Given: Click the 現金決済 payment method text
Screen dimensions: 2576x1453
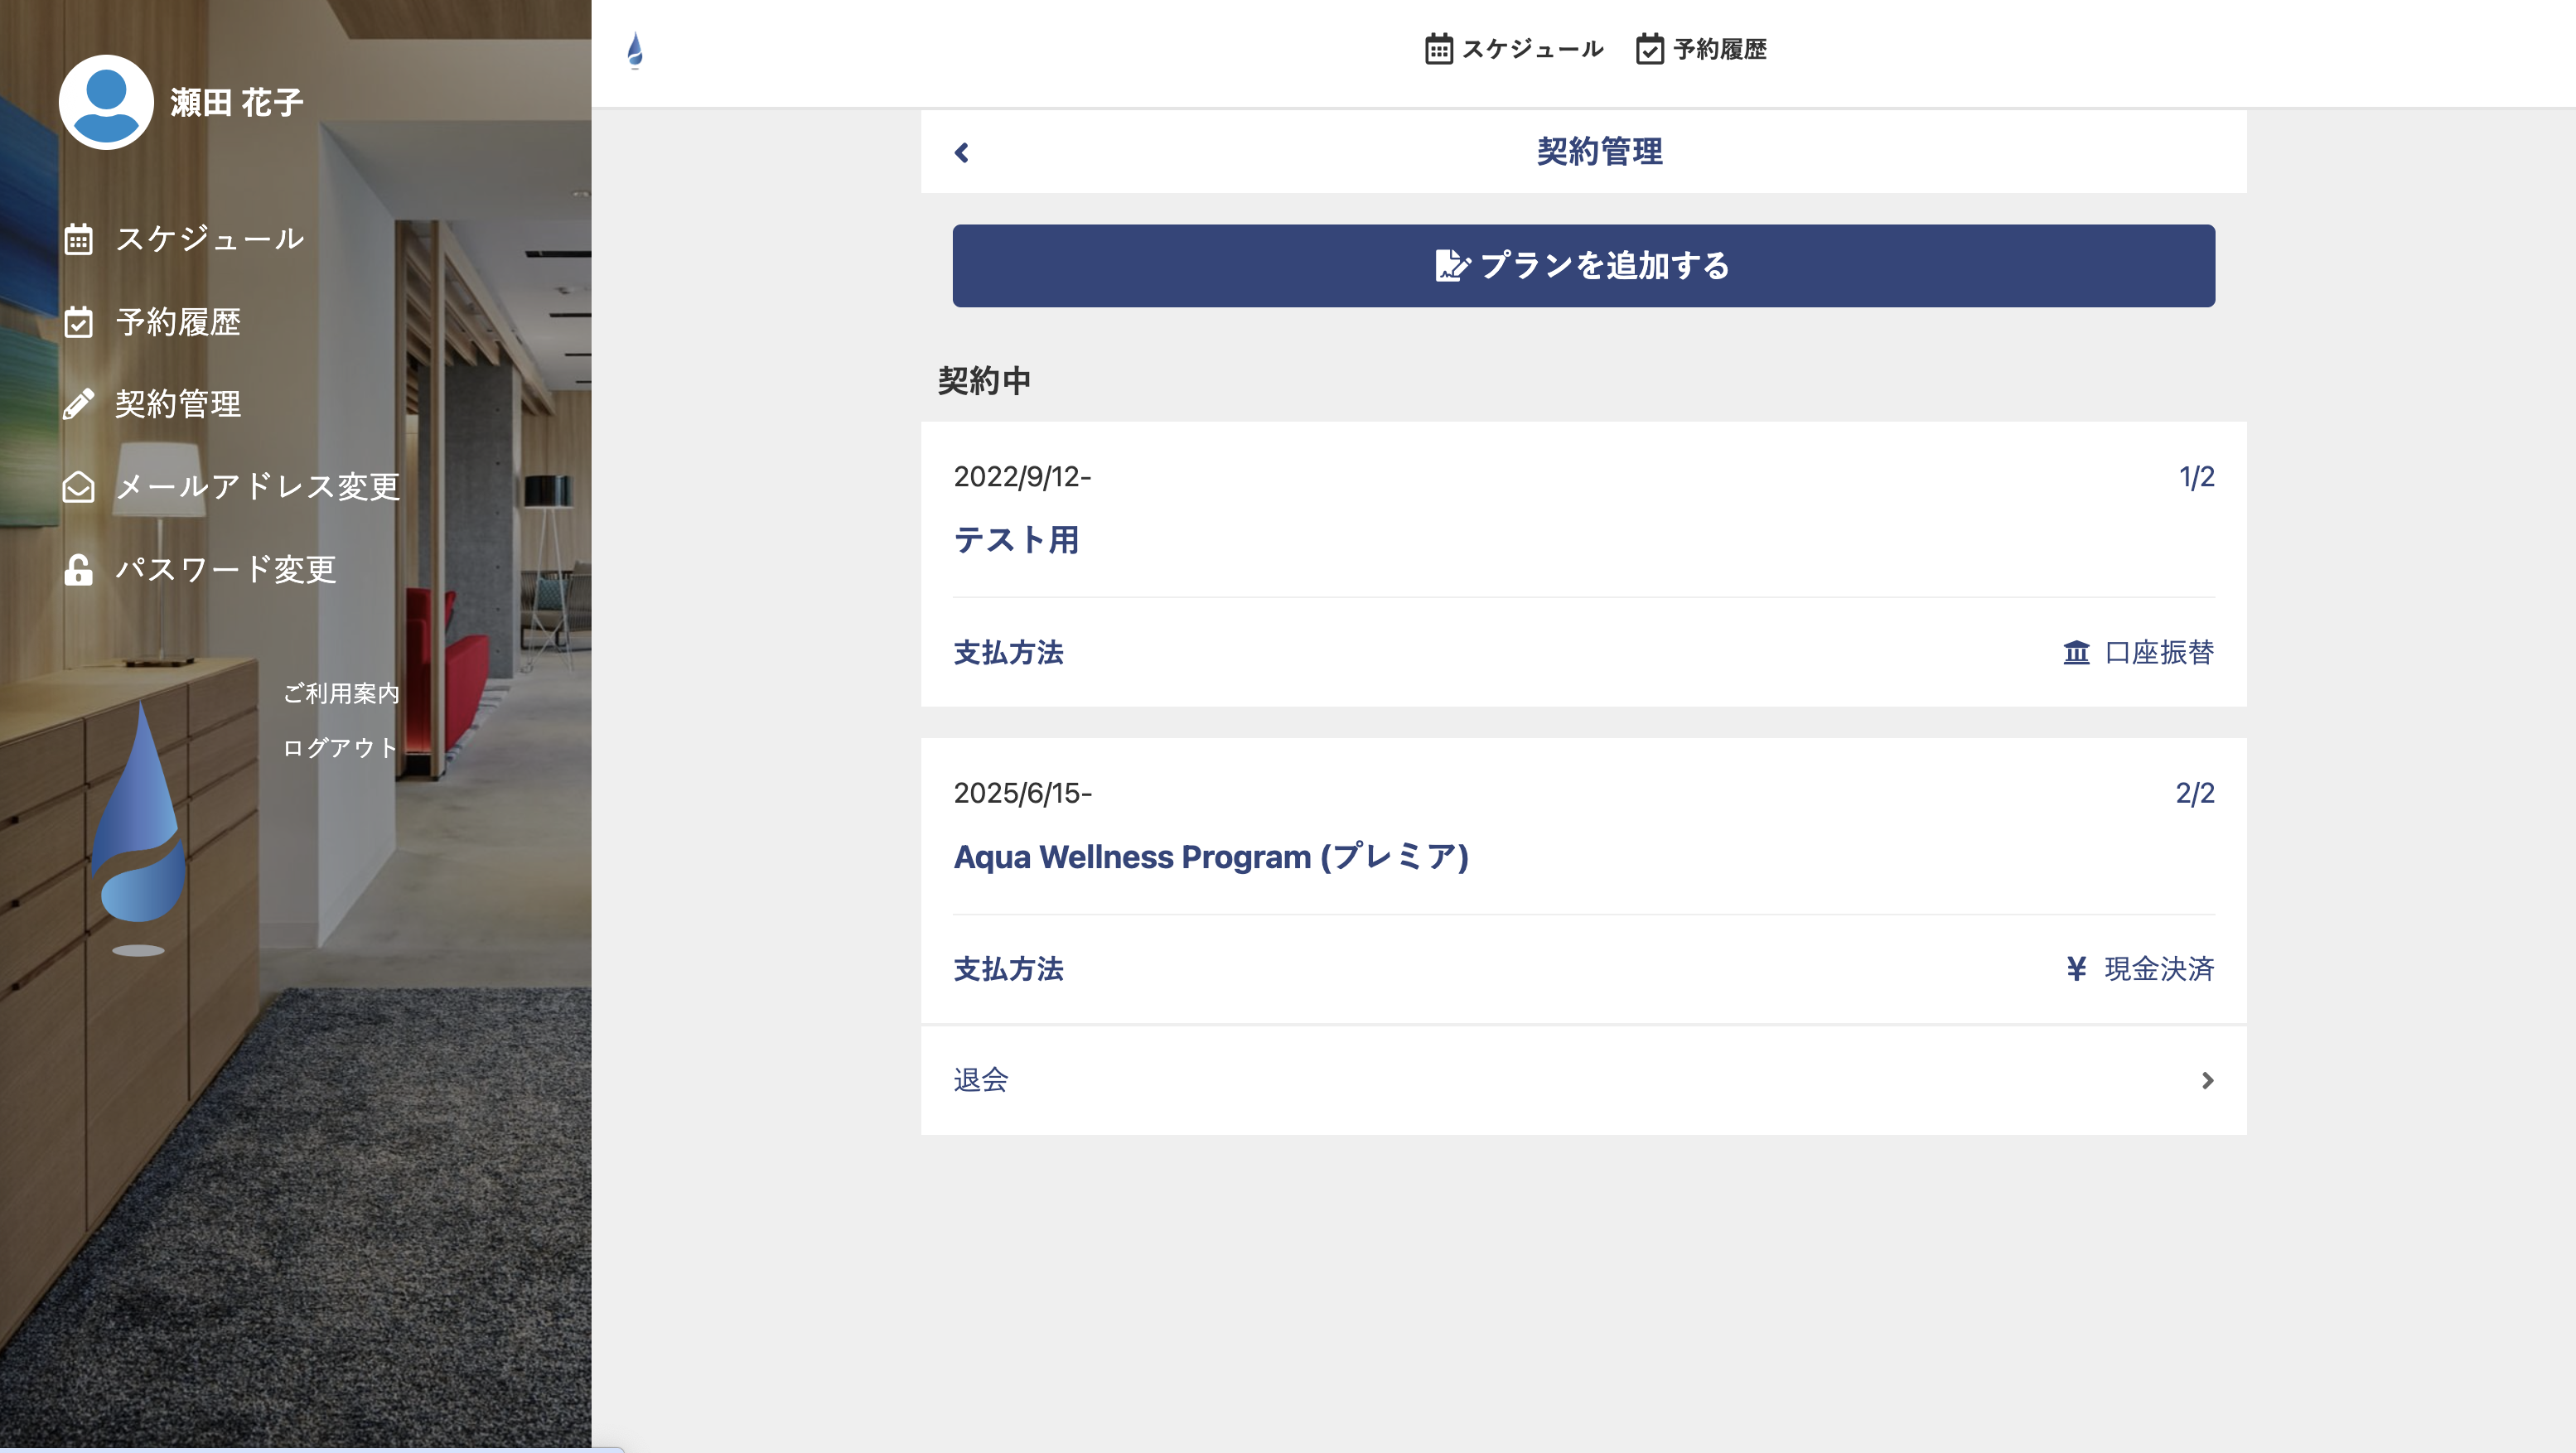Looking at the screenshot, I should pos(2159,969).
